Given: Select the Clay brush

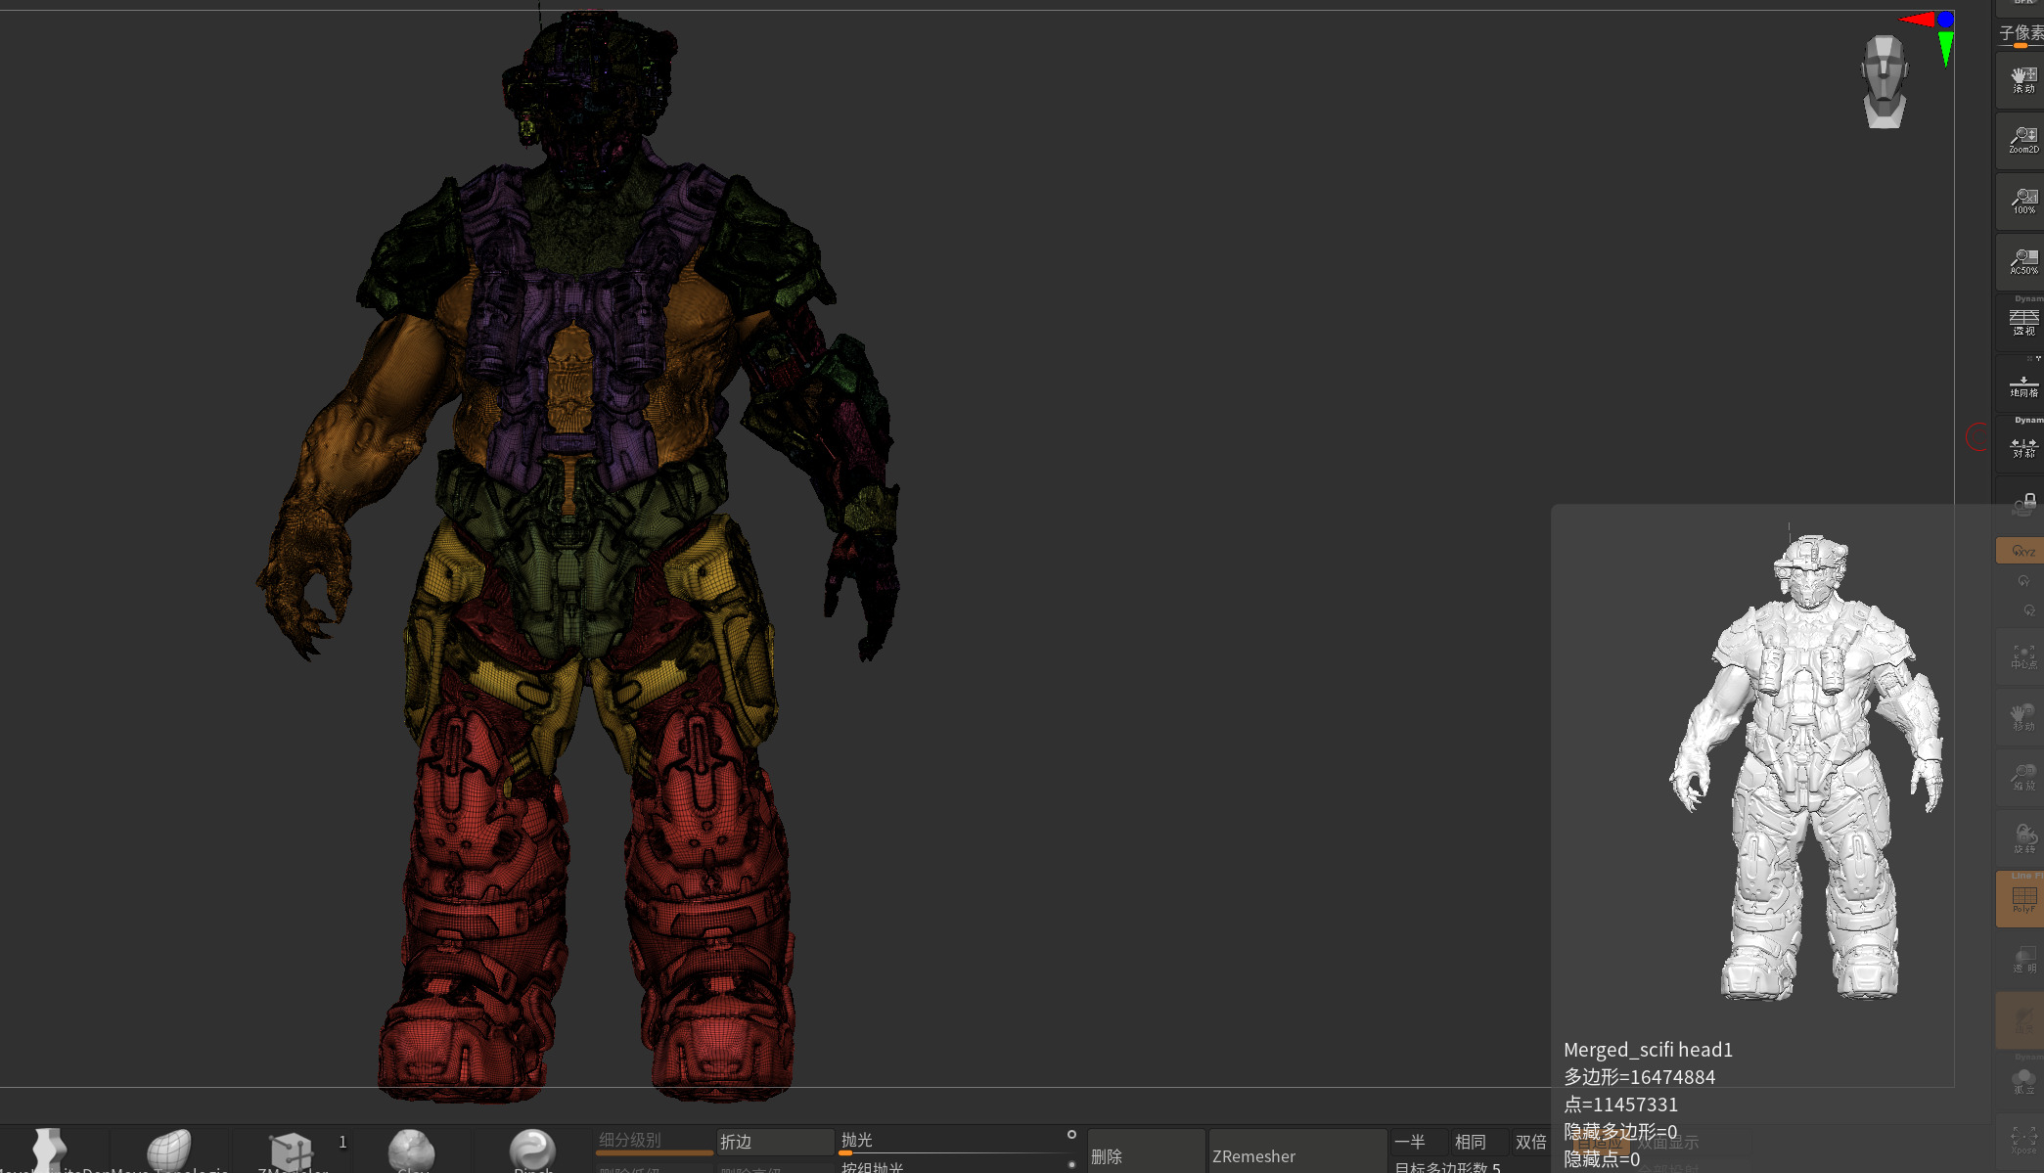Looking at the screenshot, I should coord(412,1150).
